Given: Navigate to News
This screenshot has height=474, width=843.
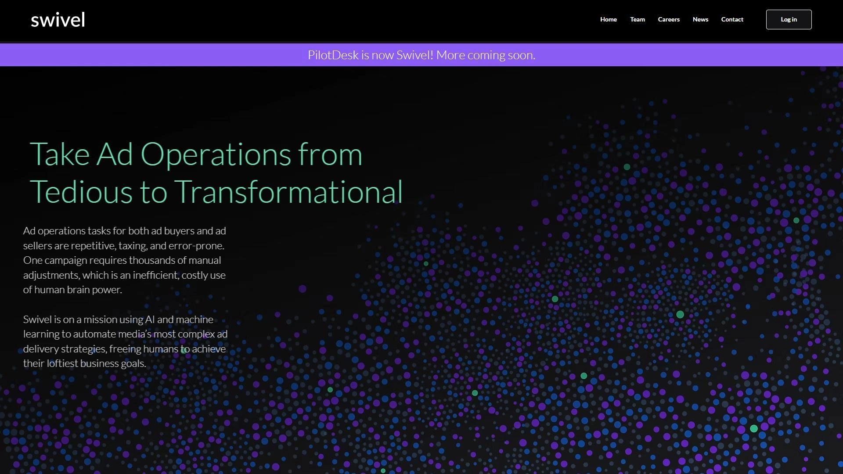Looking at the screenshot, I should pyautogui.click(x=700, y=19).
